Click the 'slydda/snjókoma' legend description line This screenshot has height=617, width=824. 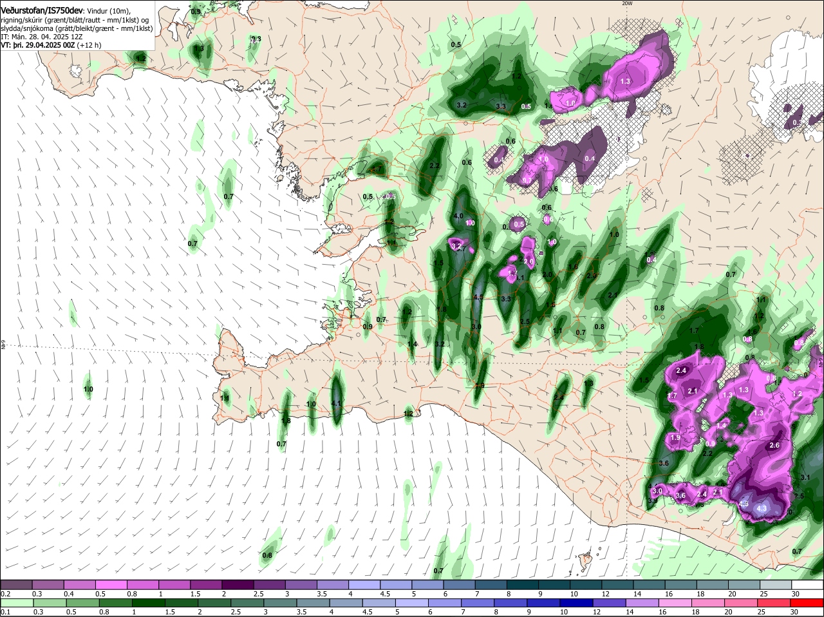[x=77, y=28]
